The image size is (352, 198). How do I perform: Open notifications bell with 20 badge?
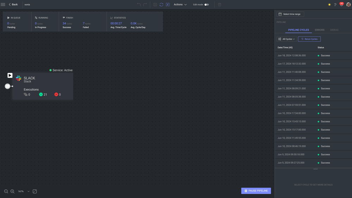(341, 4)
